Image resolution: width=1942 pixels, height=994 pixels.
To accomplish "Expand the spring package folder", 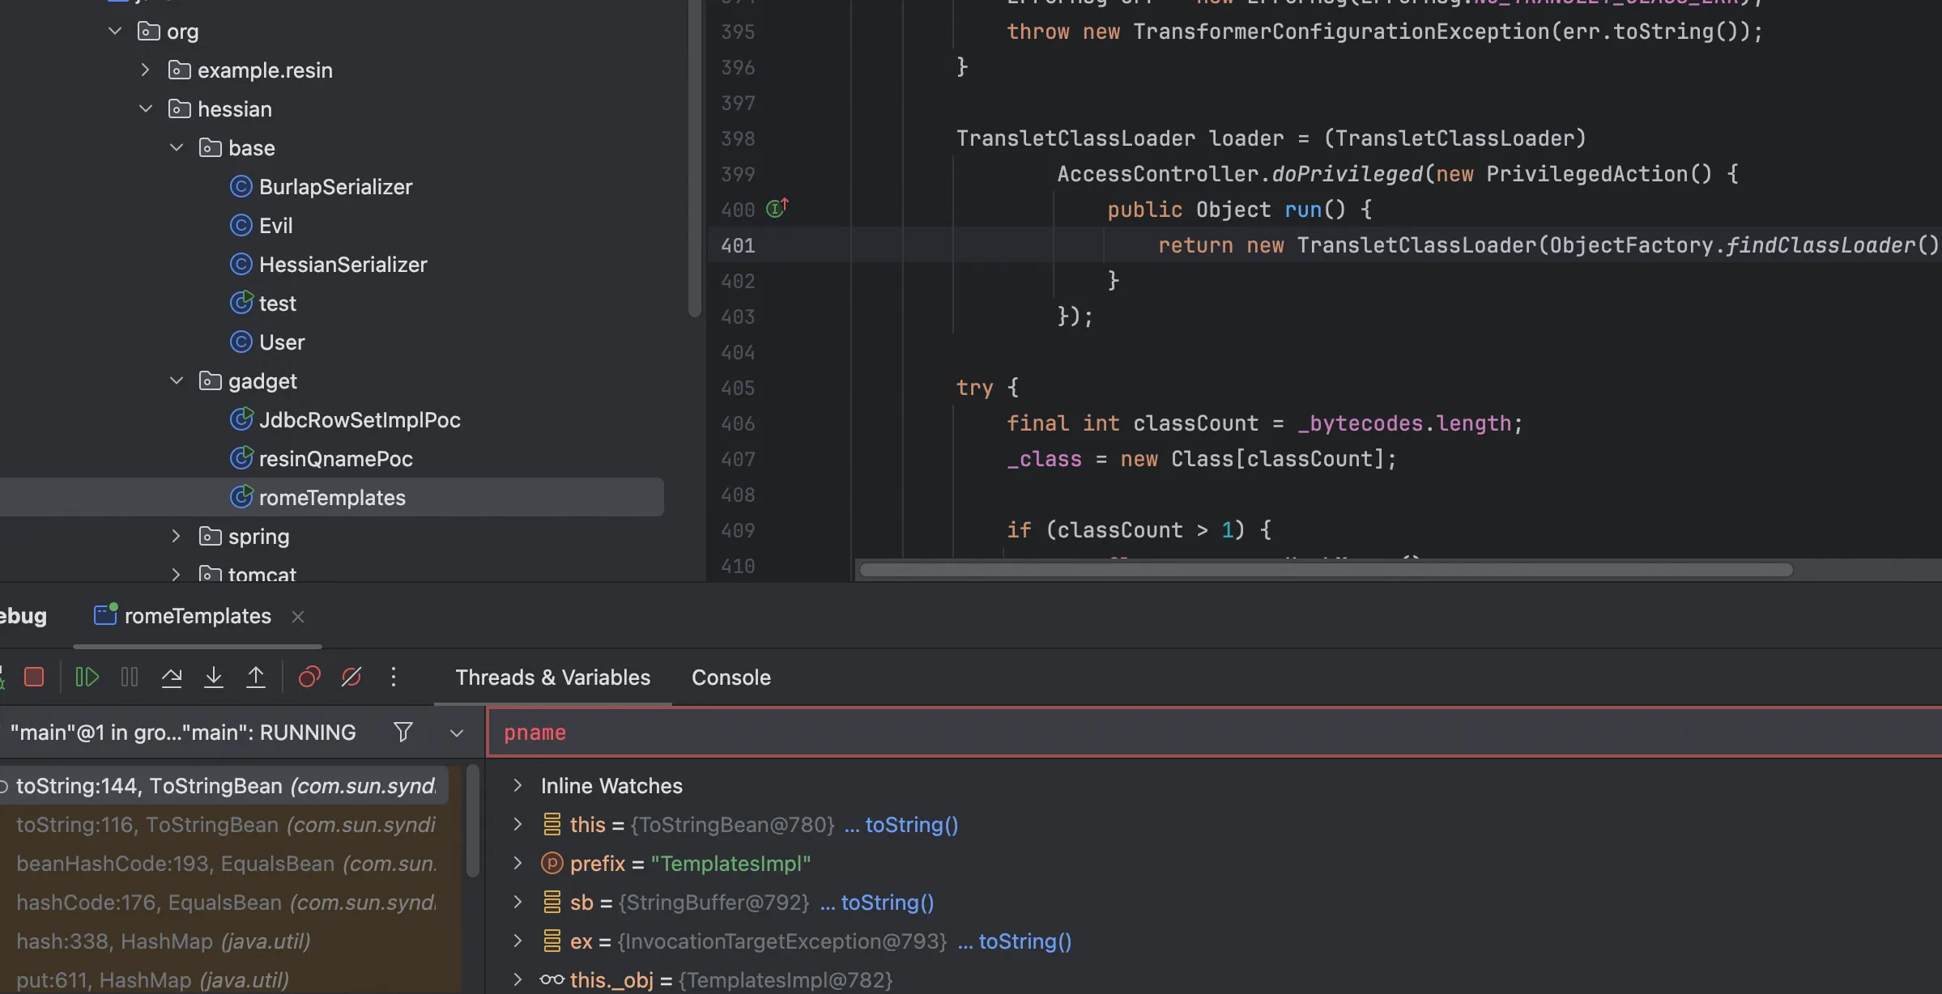I will click(177, 537).
